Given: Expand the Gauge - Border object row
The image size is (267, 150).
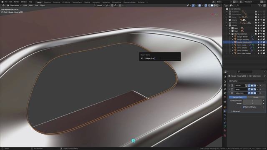Looking at the screenshot, I should click(x=232, y=37).
